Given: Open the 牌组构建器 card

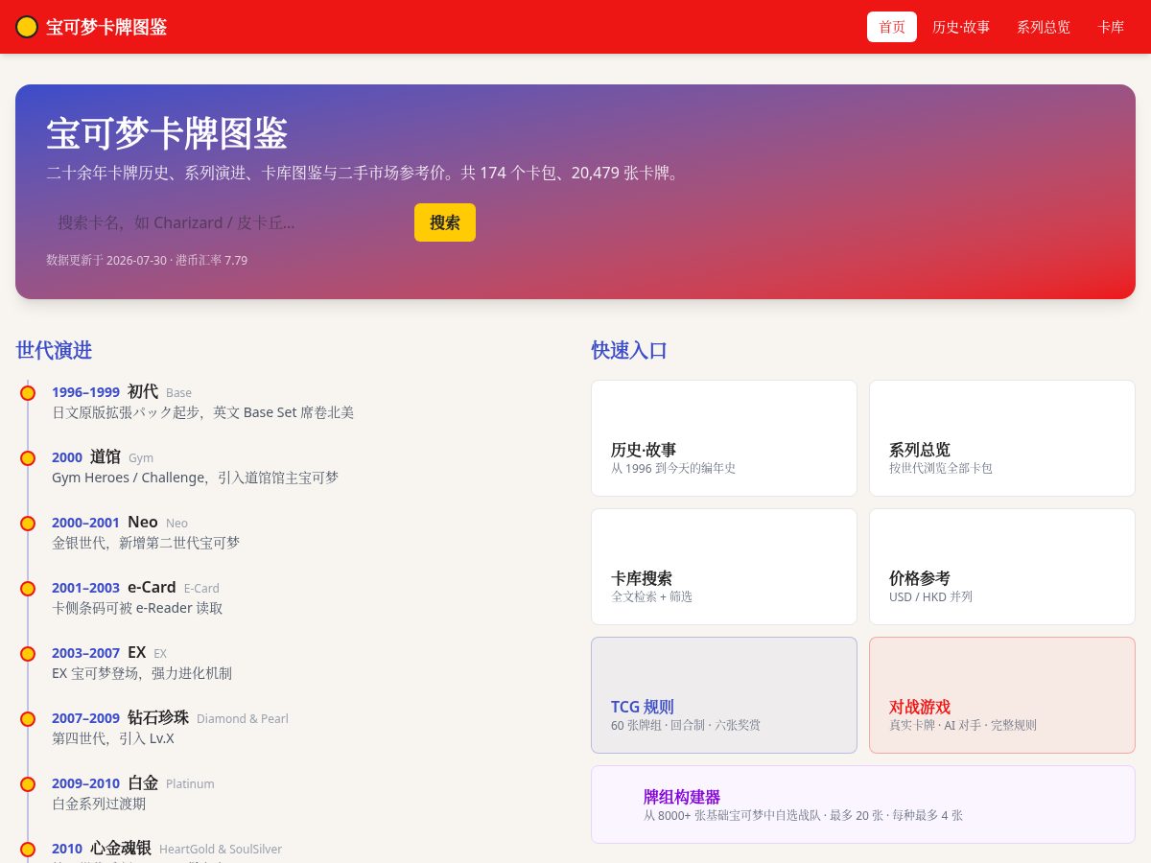Looking at the screenshot, I should pyautogui.click(x=863, y=805).
